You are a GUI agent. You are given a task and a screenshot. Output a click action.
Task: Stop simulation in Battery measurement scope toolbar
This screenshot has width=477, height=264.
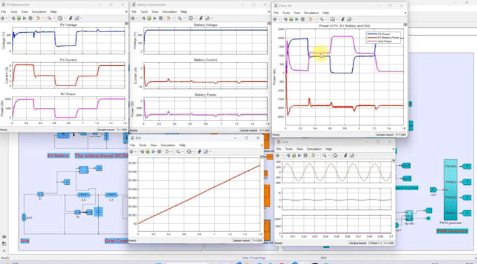[x=161, y=18]
